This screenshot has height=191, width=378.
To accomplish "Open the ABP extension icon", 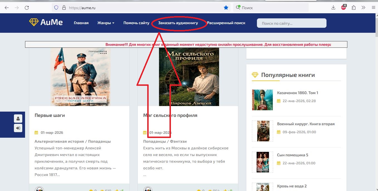I will click(x=344, y=7).
